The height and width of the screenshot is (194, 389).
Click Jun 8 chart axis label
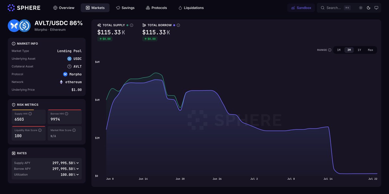coord(110,179)
